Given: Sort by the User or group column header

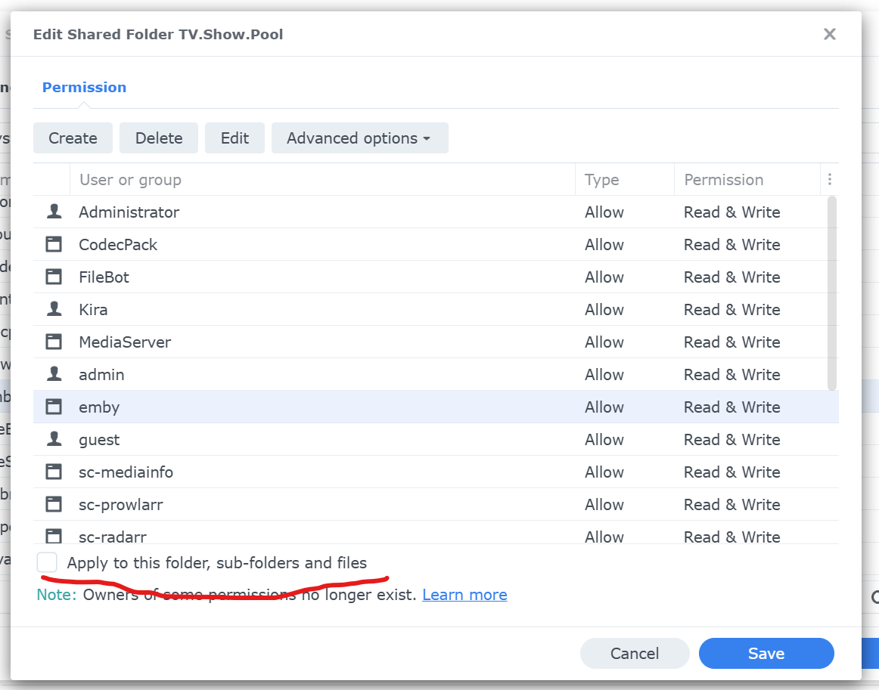Looking at the screenshot, I should (130, 180).
